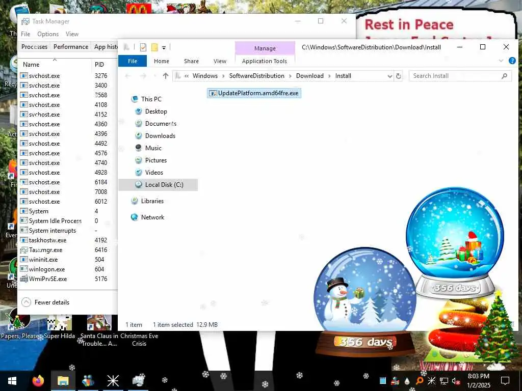Expand the address bar history dropdown
Image resolution: width=522 pixels, height=391 pixels.
[x=389, y=76]
